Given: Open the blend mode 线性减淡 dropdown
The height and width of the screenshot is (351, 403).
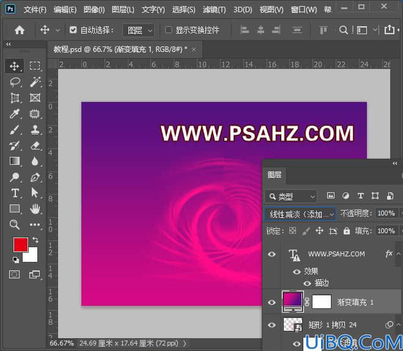Looking at the screenshot, I should coord(300,214).
